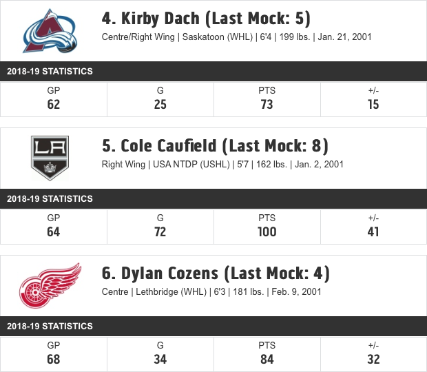Click Dylan Cozens' 2018-19 Statistics bar
The image size is (427, 372).
[x=213, y=327]
